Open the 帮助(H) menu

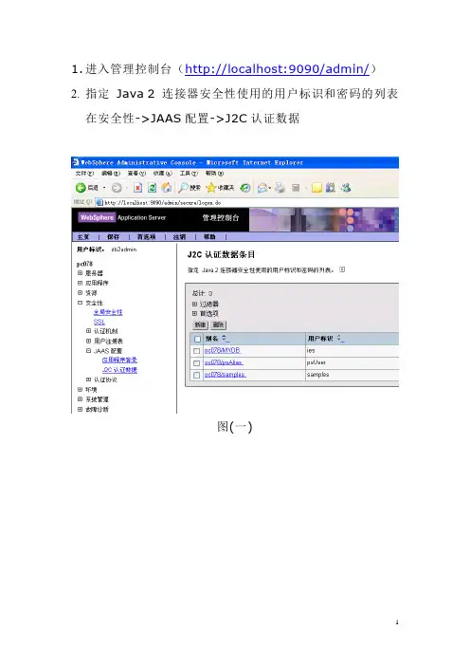[x=215, y=174]
